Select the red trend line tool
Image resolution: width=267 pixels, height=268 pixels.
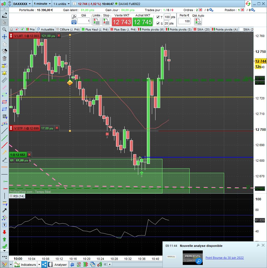click(x=4, y=145)
